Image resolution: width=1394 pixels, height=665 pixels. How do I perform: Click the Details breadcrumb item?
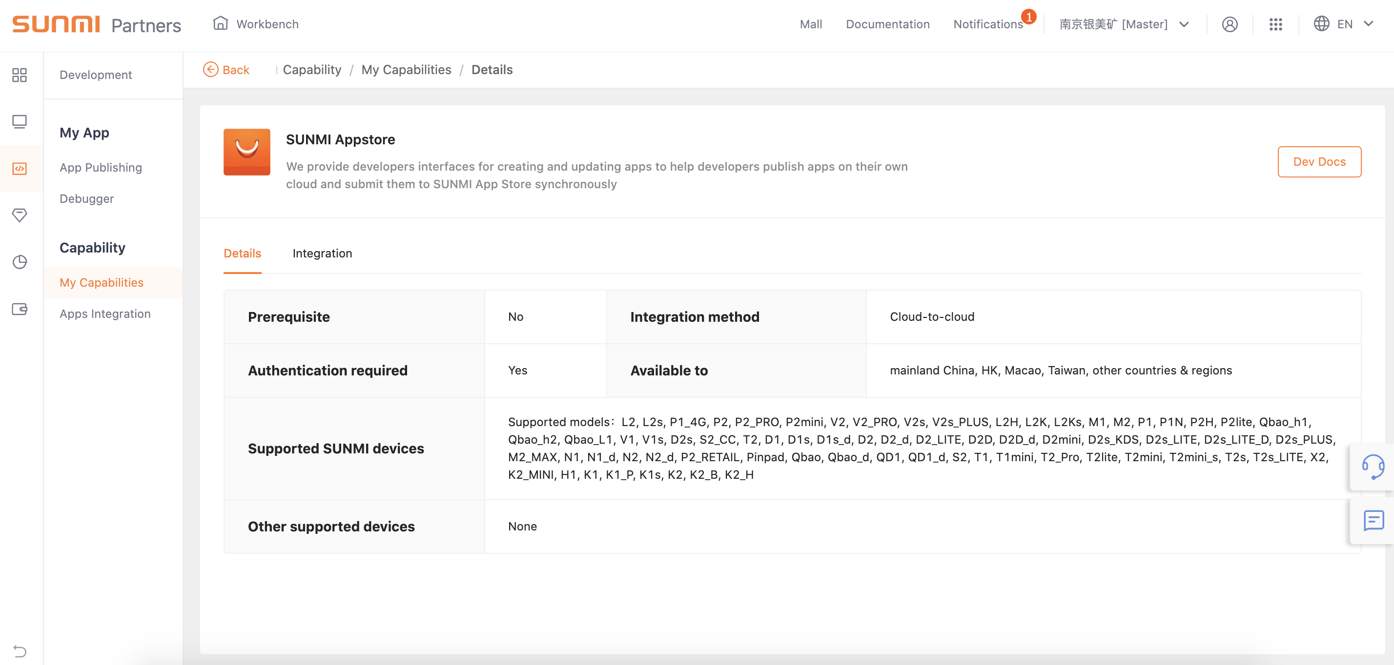point(492,70)
